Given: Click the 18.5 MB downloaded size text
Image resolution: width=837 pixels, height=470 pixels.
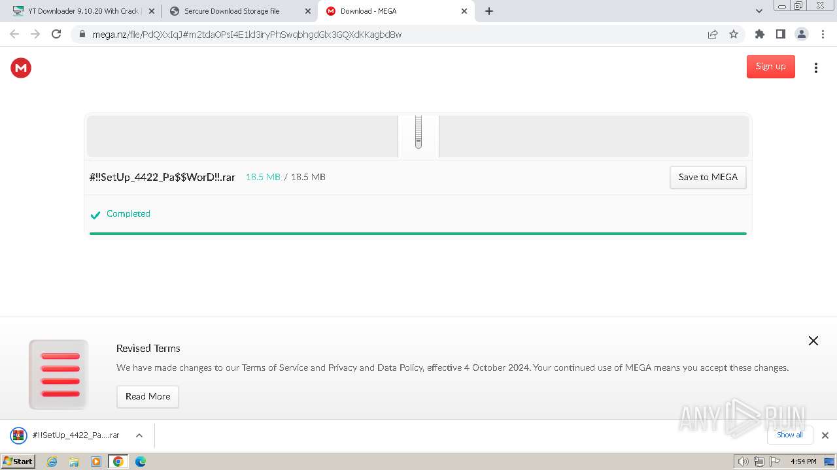Looking at the screenshot, I should point(263,177).
